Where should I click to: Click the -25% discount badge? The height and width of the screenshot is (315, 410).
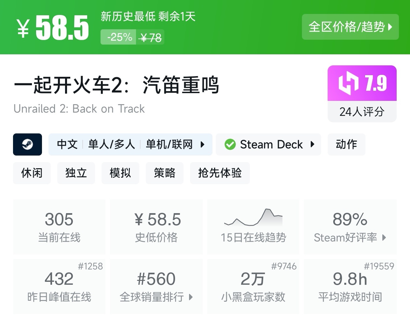pyautogui.click(x=118, y=37)
